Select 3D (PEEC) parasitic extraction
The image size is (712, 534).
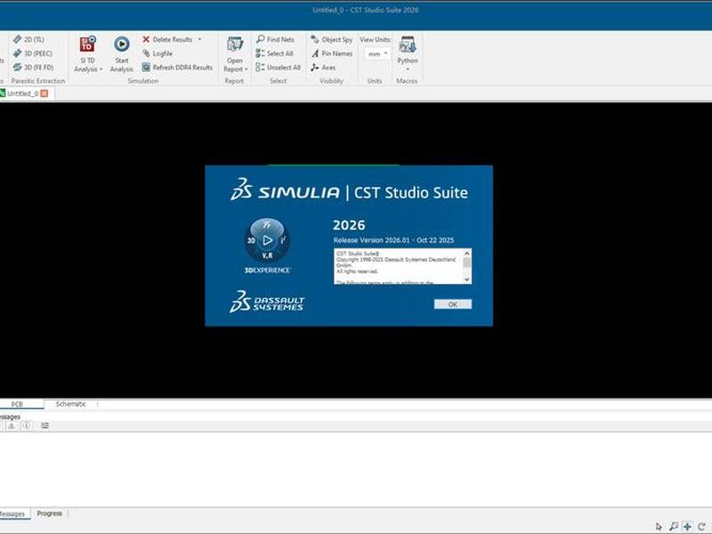coord(33,53)
